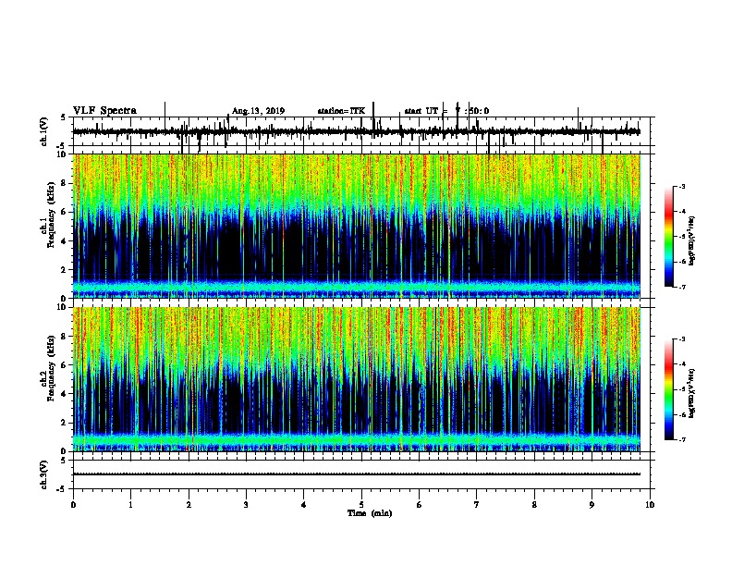The height and width of the screenshot is (566, 732).
Task: Click time axis tick label '4'
Action: tap(303, 505)
